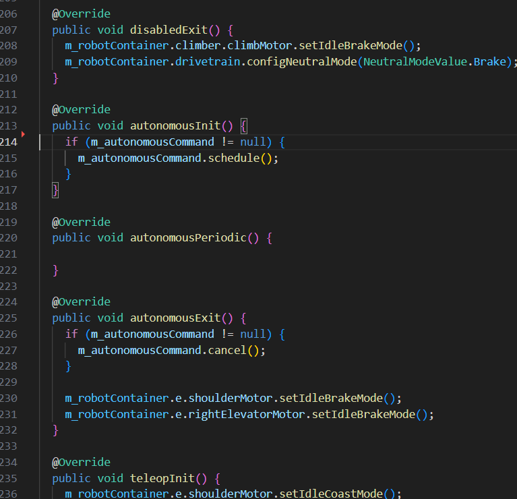Click climbMotor on line 208
The height and width of the screenshot is (499, 517).
point(260,45)
